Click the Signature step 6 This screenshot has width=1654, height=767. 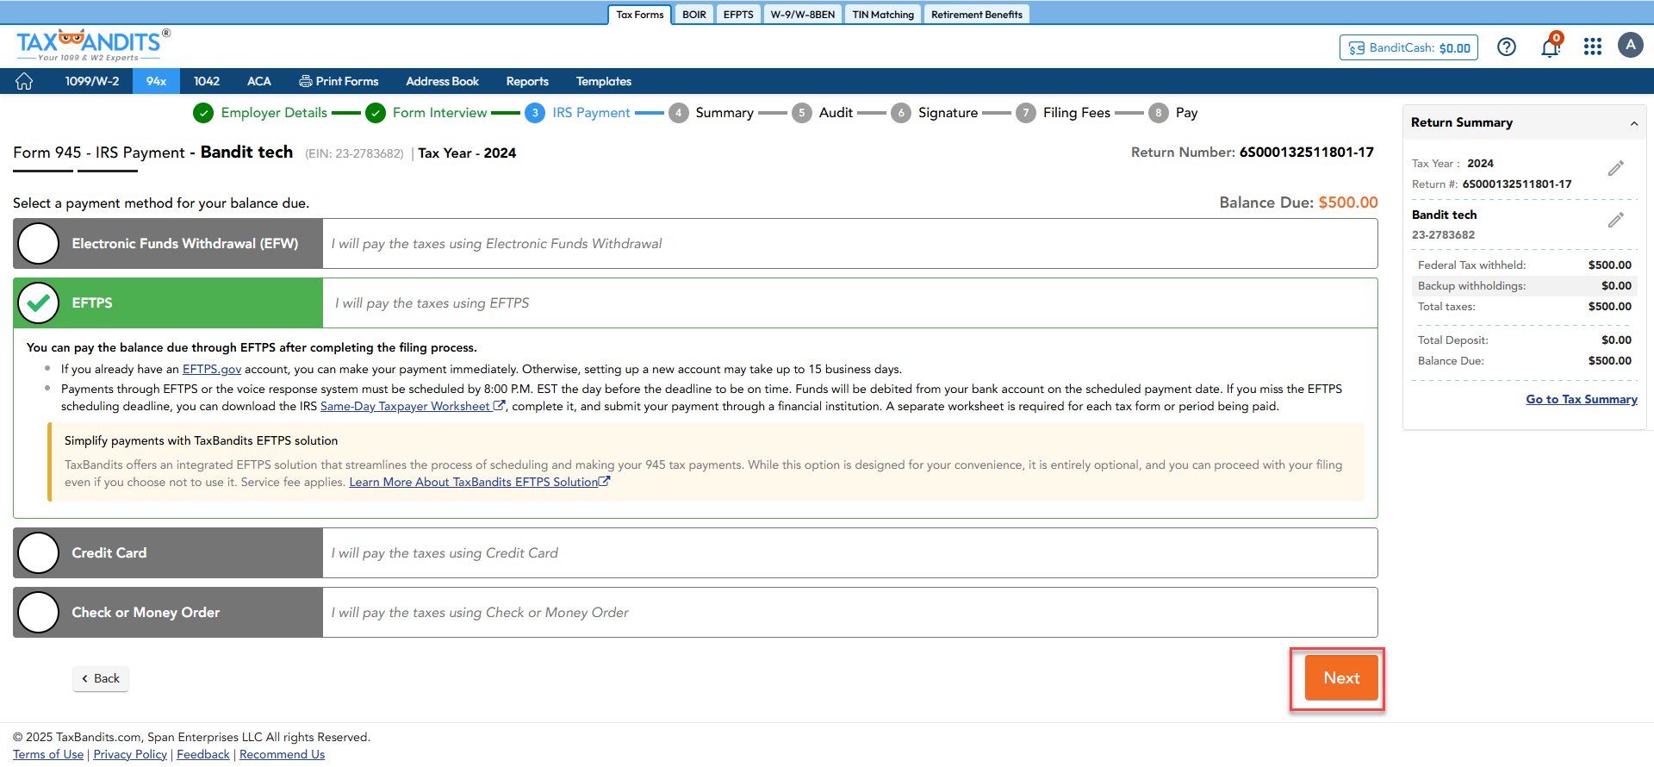coord(935,113)
